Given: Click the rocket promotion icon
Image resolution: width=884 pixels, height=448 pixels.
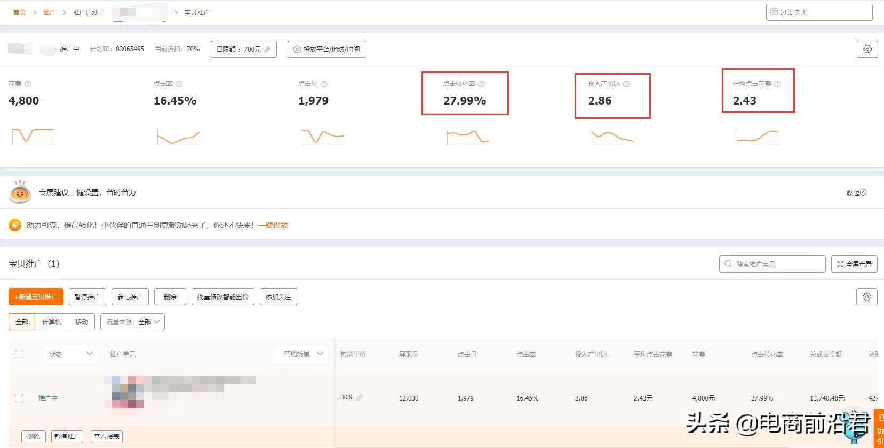Looking at the screenshot, I should pyautogui.click(x=15, y=225).
